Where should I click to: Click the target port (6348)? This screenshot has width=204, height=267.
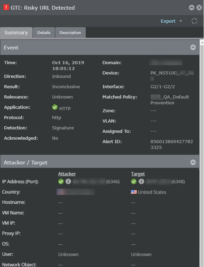pos(178,182)
